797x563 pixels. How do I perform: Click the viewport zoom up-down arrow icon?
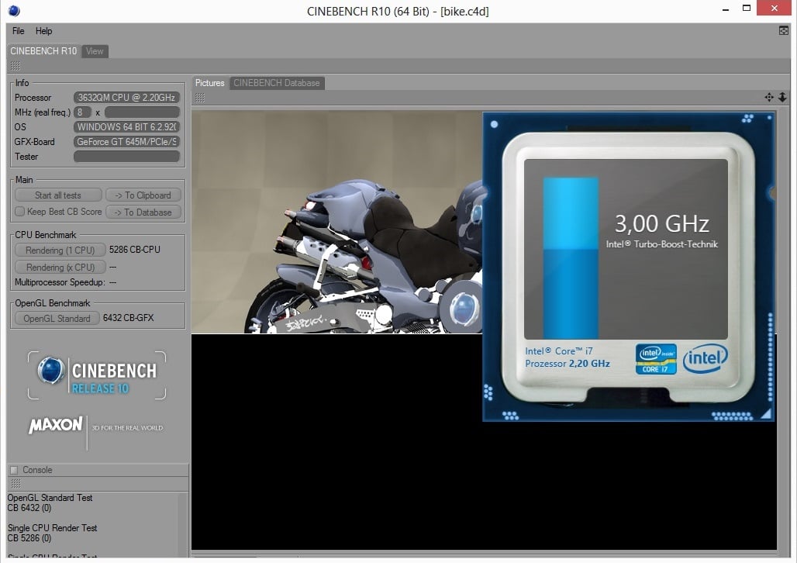pyautogui.click(x=781, y=98)
